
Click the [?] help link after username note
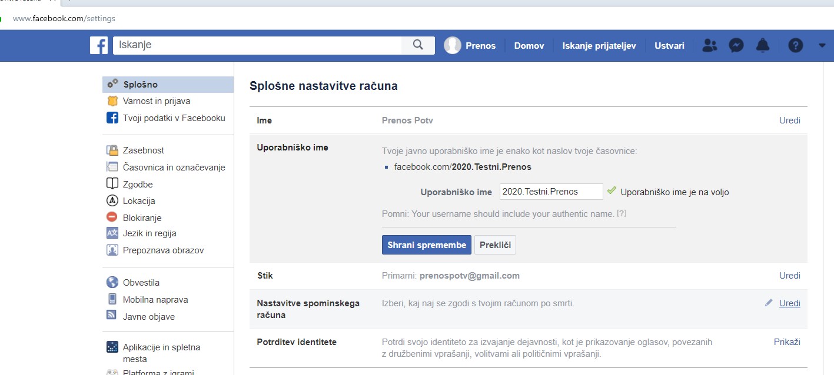(x=621, y=214)
